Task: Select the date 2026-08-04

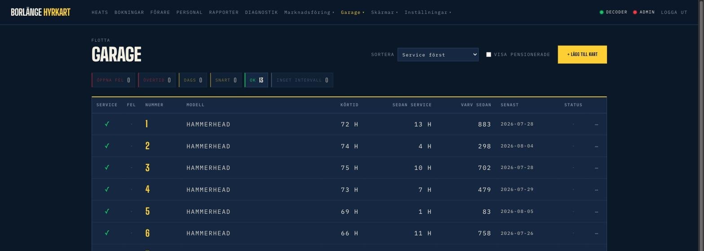Action: (x=517, y=146)
